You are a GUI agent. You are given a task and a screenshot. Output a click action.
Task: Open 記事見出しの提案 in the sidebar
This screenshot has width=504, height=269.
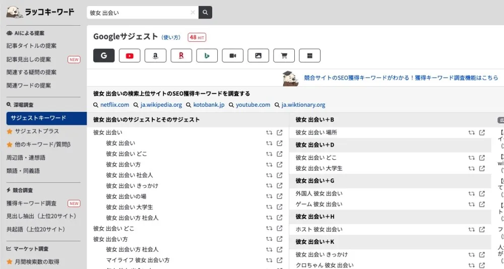click(29, 59)
